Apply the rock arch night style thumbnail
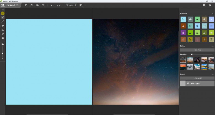The width and height of the screenshot is (215, 115). tap(197, 60)
